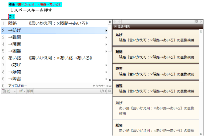Open the 困難 entry for 陰路 in 同音語用例
The height and width of the screenshot is (138, 205).
coord(156,89)
